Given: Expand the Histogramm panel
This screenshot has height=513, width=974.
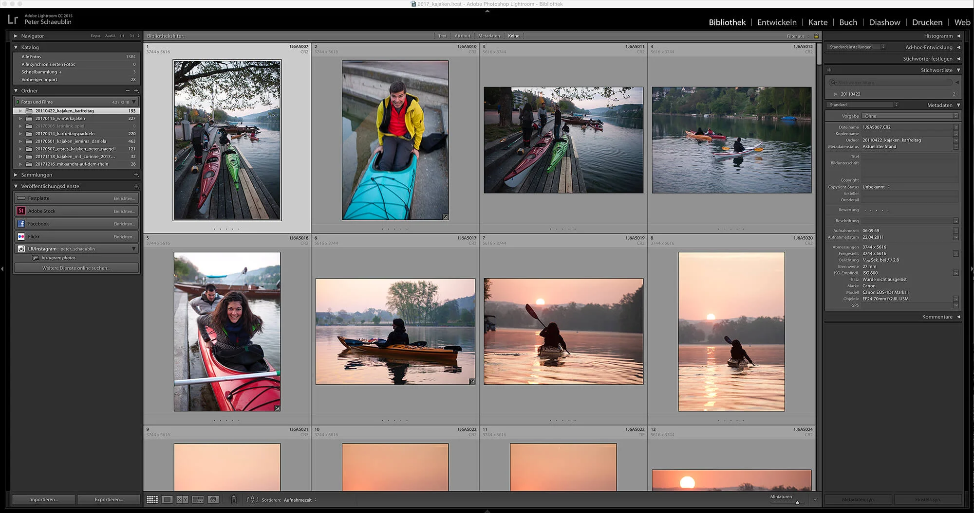Looking at the screenshot, I should click(958, 36).
